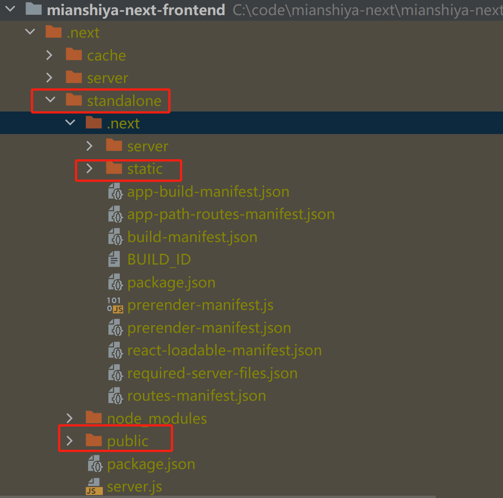Select react-loadable-manifest.json file name
Screen dimensions: 503x498
pyautogui.click(x=224, y=351)
